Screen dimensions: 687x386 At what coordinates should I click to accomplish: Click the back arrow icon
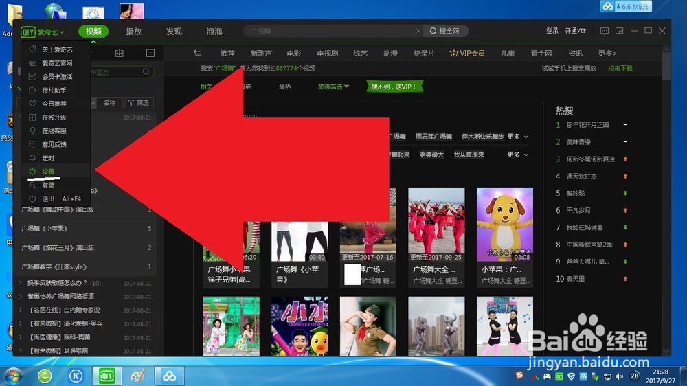[x=198, y=53]
